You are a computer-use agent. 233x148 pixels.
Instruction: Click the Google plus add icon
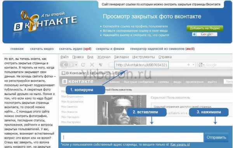[x=194, y=34]
